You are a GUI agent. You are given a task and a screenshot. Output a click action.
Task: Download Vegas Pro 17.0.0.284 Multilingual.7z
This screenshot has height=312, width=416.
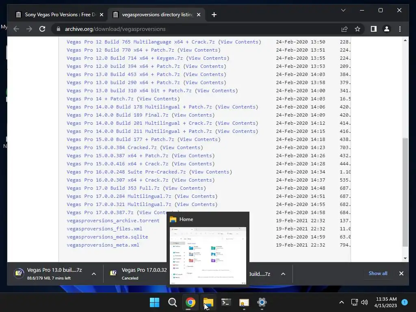[x=119, y=196]
